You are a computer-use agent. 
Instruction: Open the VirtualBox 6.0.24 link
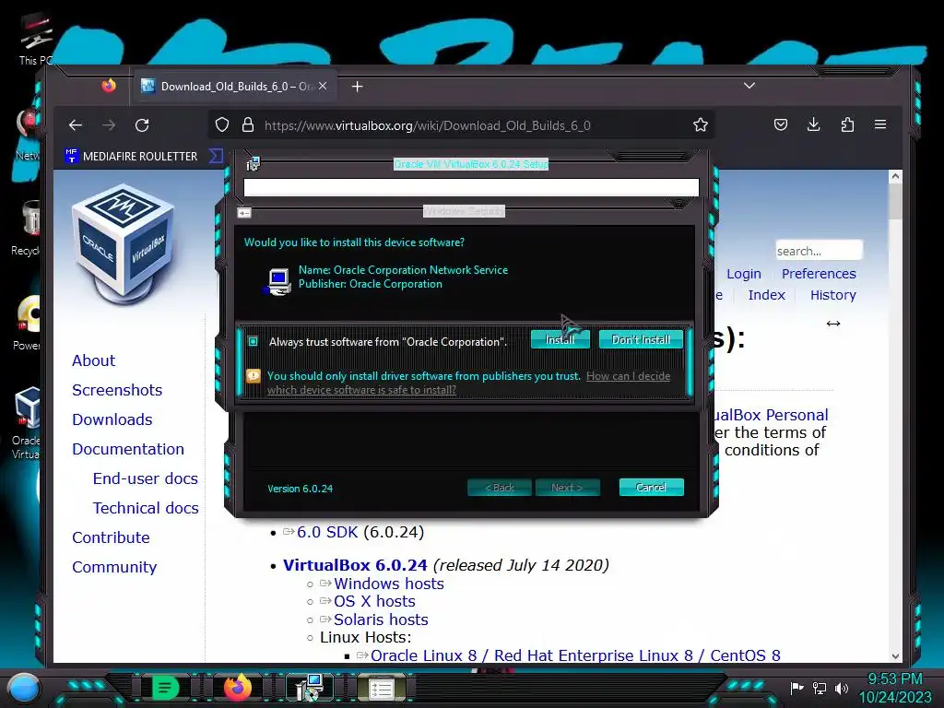point(355,565)
